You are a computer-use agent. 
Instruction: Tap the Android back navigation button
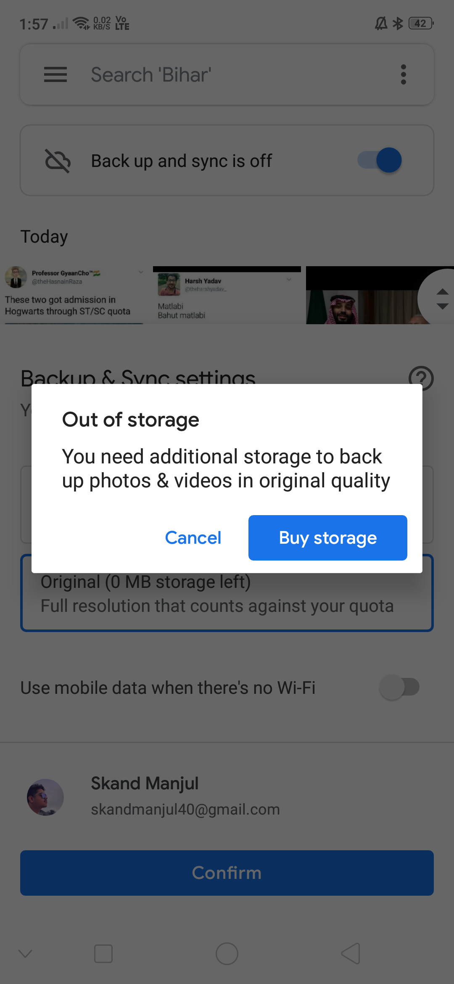tap(351, 953)
